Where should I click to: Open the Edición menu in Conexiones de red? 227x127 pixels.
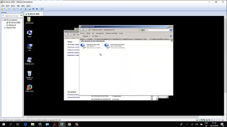(x=88, y=34)
